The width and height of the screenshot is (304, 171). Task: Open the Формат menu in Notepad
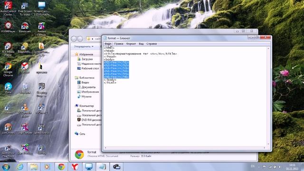click(131, 44)
